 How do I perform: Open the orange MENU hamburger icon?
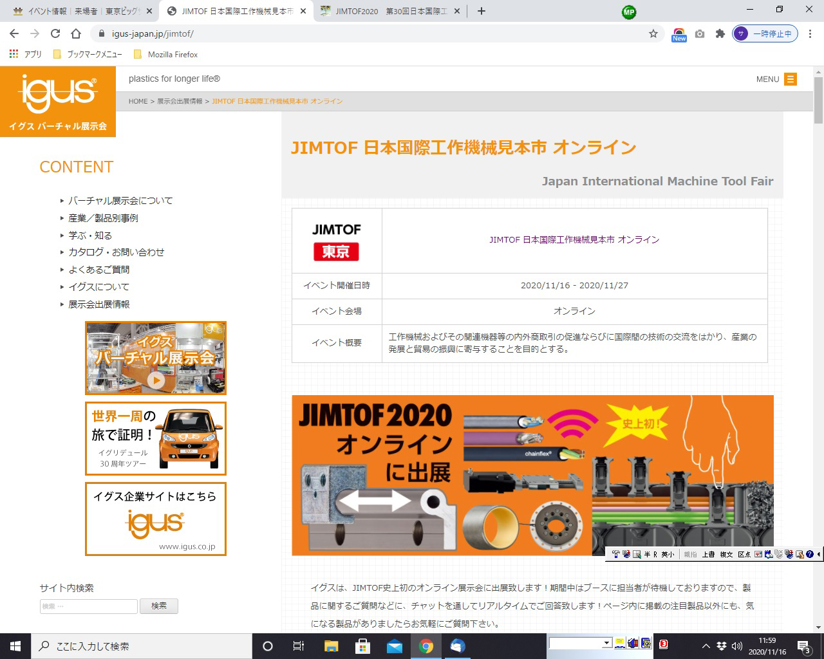[791, 79]
